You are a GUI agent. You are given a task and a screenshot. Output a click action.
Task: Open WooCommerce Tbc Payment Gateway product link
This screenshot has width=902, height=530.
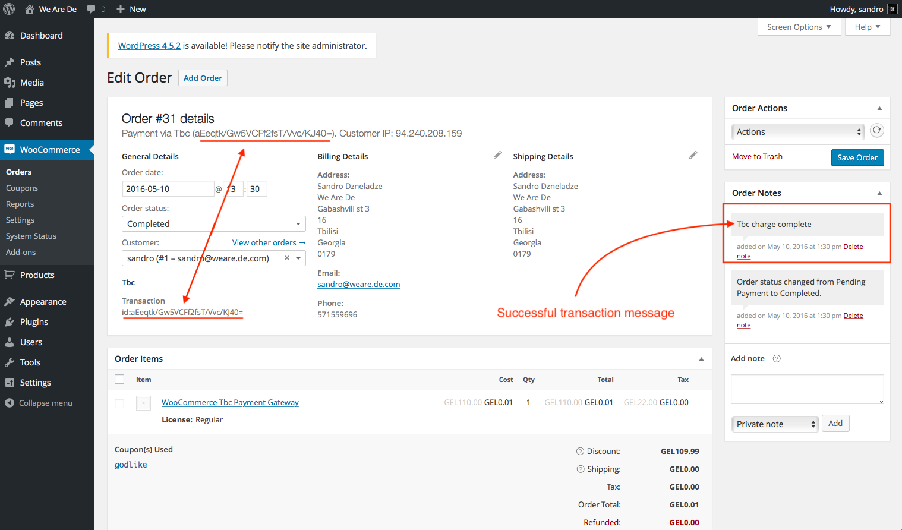click(x=230, y=402)
